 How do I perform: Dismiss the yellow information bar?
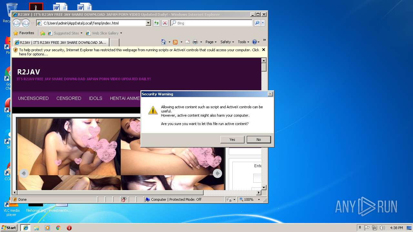[264, 50]
